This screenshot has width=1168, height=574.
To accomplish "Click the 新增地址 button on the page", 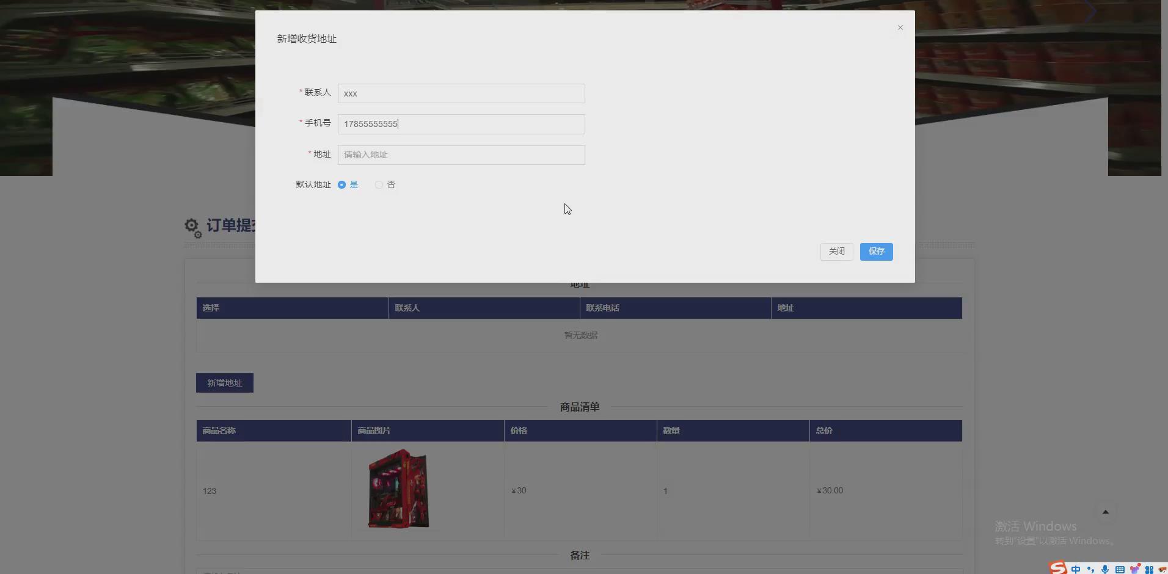I will pyautogui.click(x=225, y=383).
